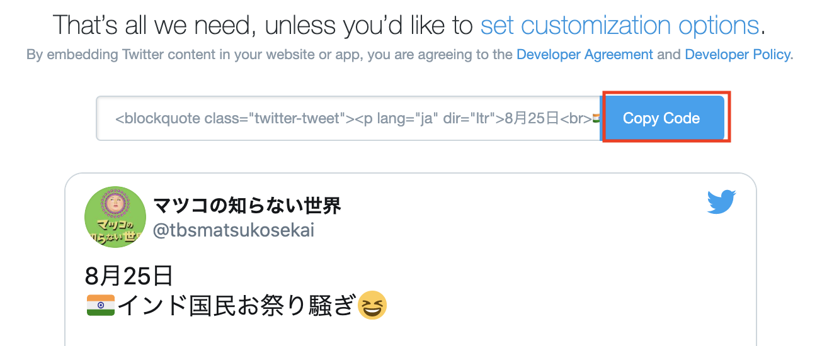Screen dimensions: 839x346
Task: Click the インド国民お祭り騒ぎ tweet text
Action: coord(236,306)
